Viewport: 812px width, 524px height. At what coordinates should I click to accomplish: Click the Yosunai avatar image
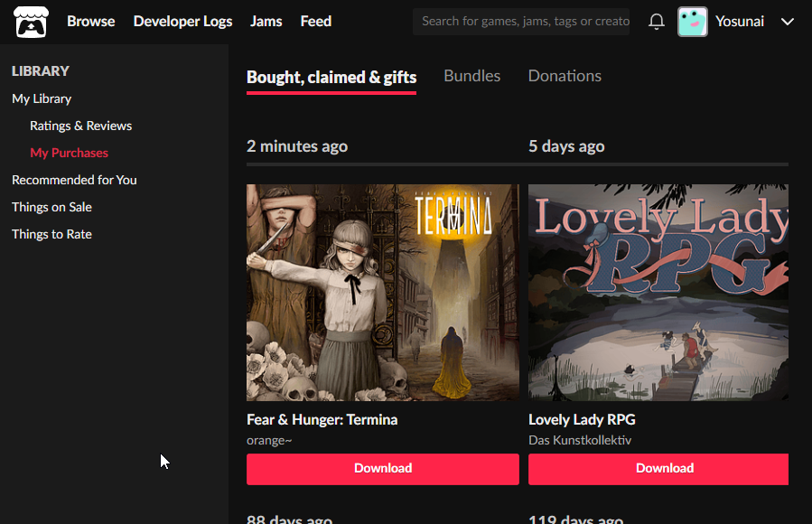(x=693, y=22)
